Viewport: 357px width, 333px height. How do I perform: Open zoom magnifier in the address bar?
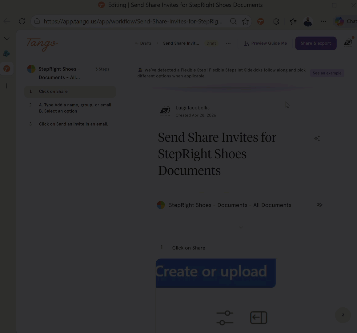(233, 22)
